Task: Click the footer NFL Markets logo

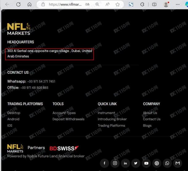Action: (15, 148)
